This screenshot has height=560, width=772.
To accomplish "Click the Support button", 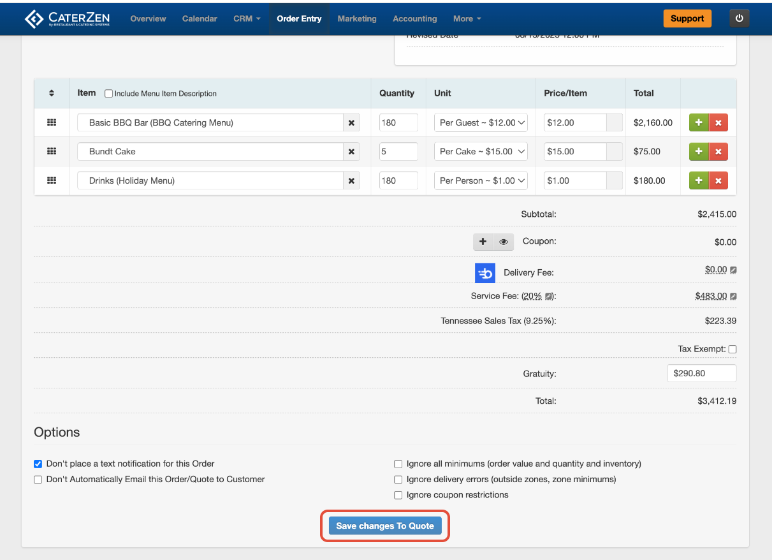I will click(x=687, y=18).
